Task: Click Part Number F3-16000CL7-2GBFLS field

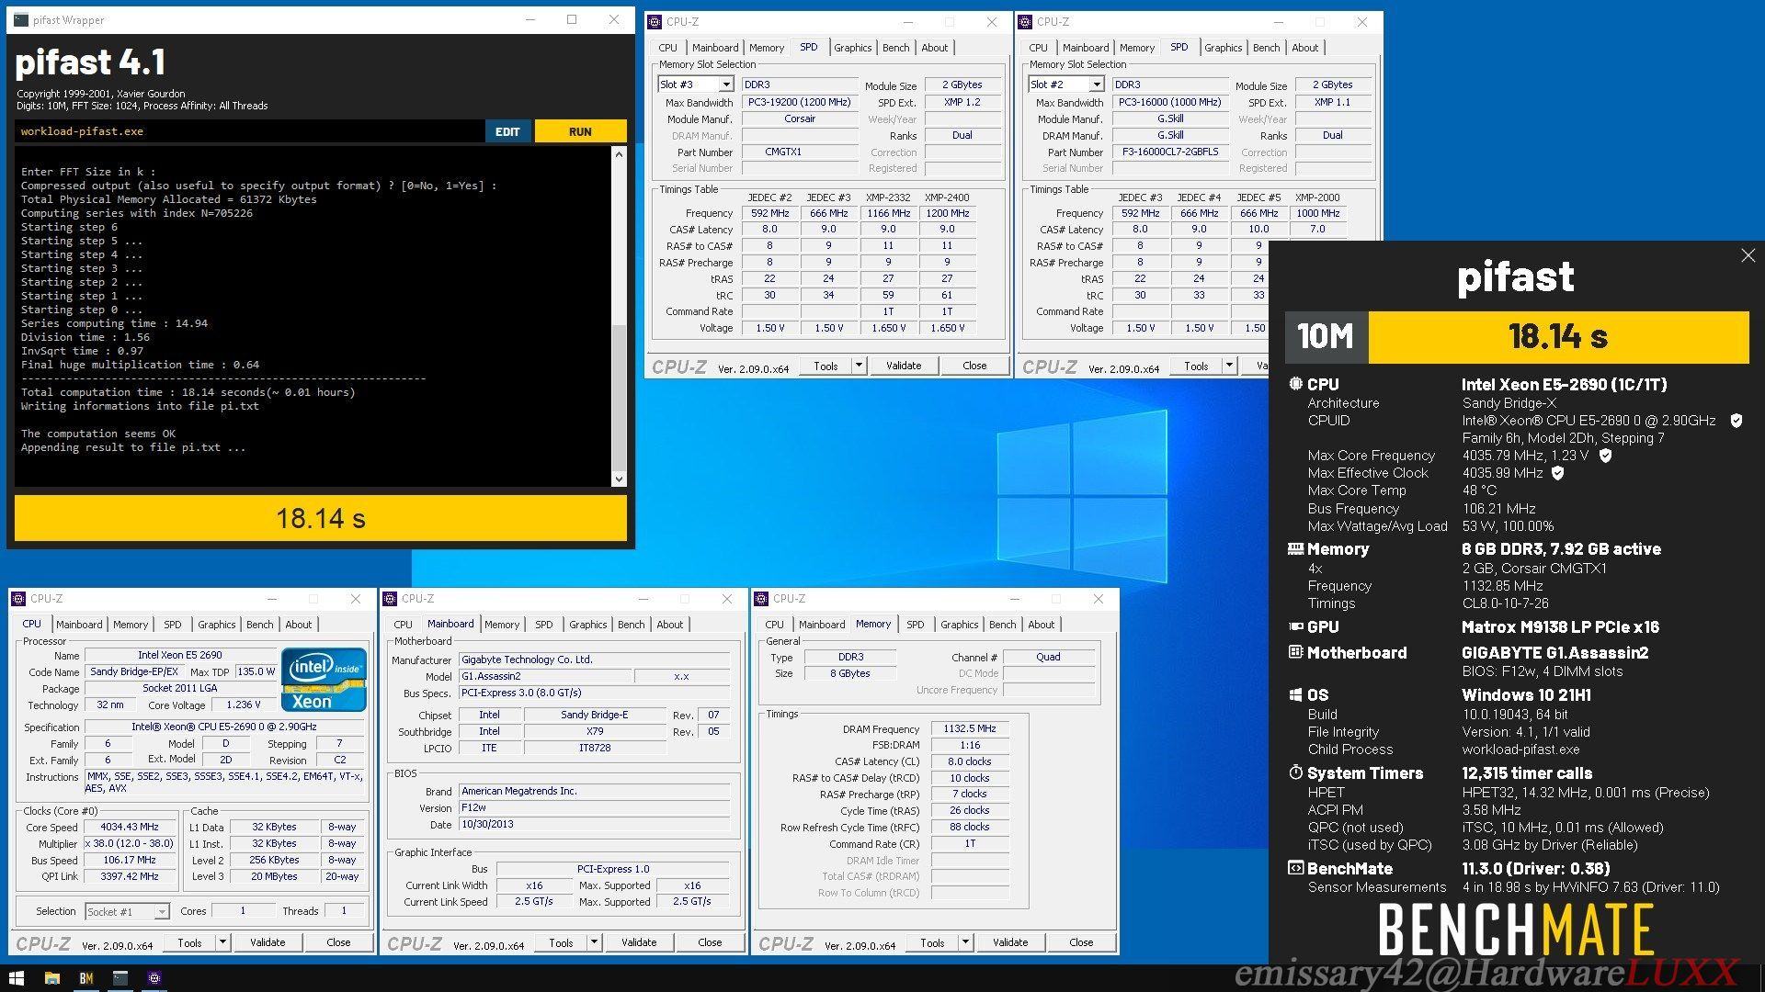Action: click(1170, 152)
